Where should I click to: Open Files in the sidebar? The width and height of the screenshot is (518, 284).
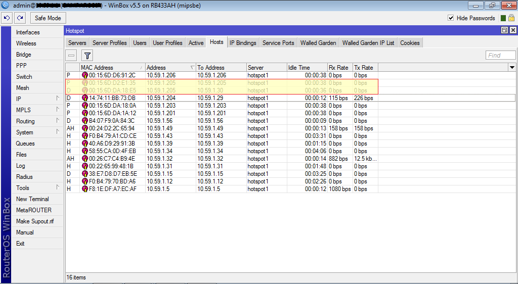37,154
